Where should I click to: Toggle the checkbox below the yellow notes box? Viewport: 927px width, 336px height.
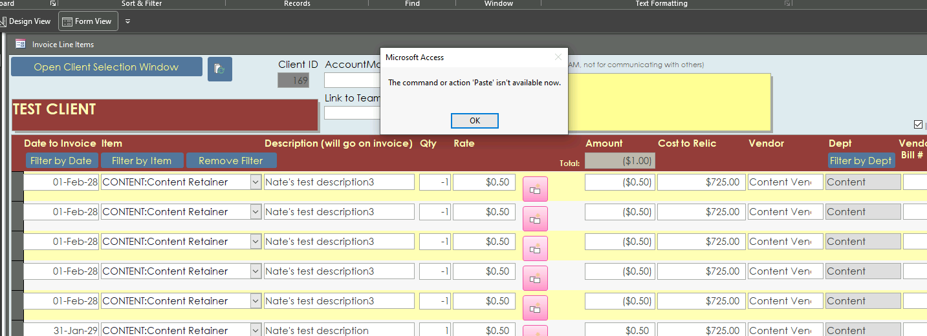coord(919,124)
